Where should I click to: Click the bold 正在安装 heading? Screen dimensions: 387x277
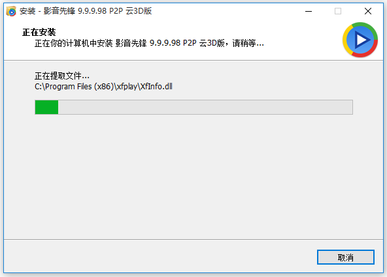(39, 32)
